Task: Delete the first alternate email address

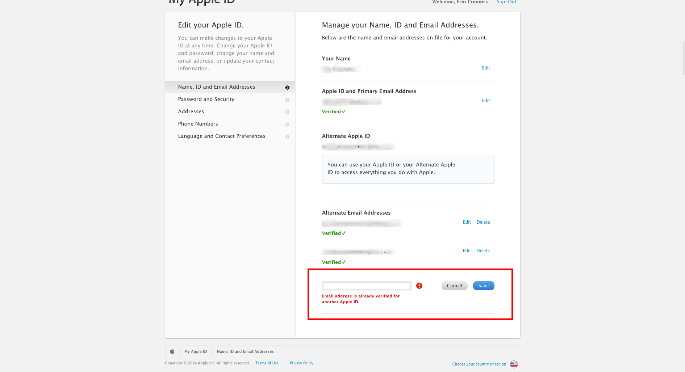Action: point(483,222)
